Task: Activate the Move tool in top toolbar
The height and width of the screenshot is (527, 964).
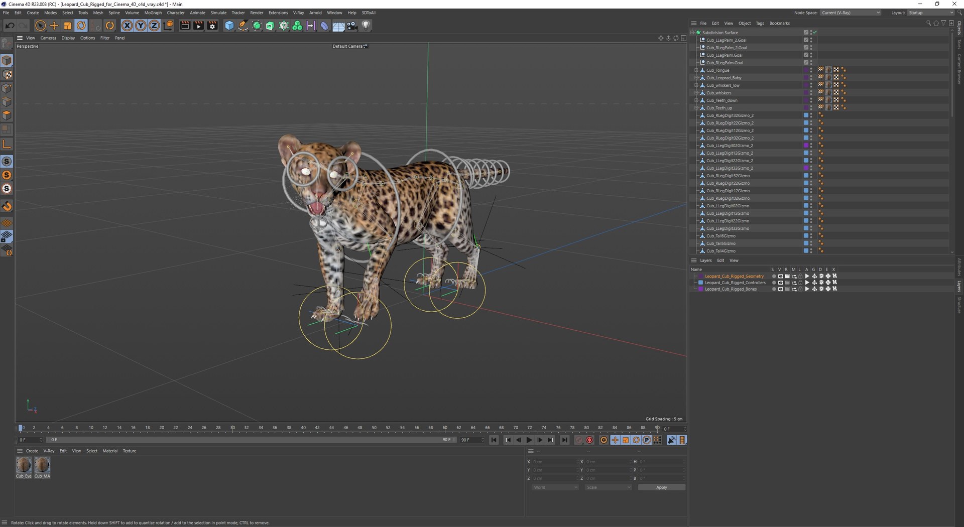Action: click(54, 26)
